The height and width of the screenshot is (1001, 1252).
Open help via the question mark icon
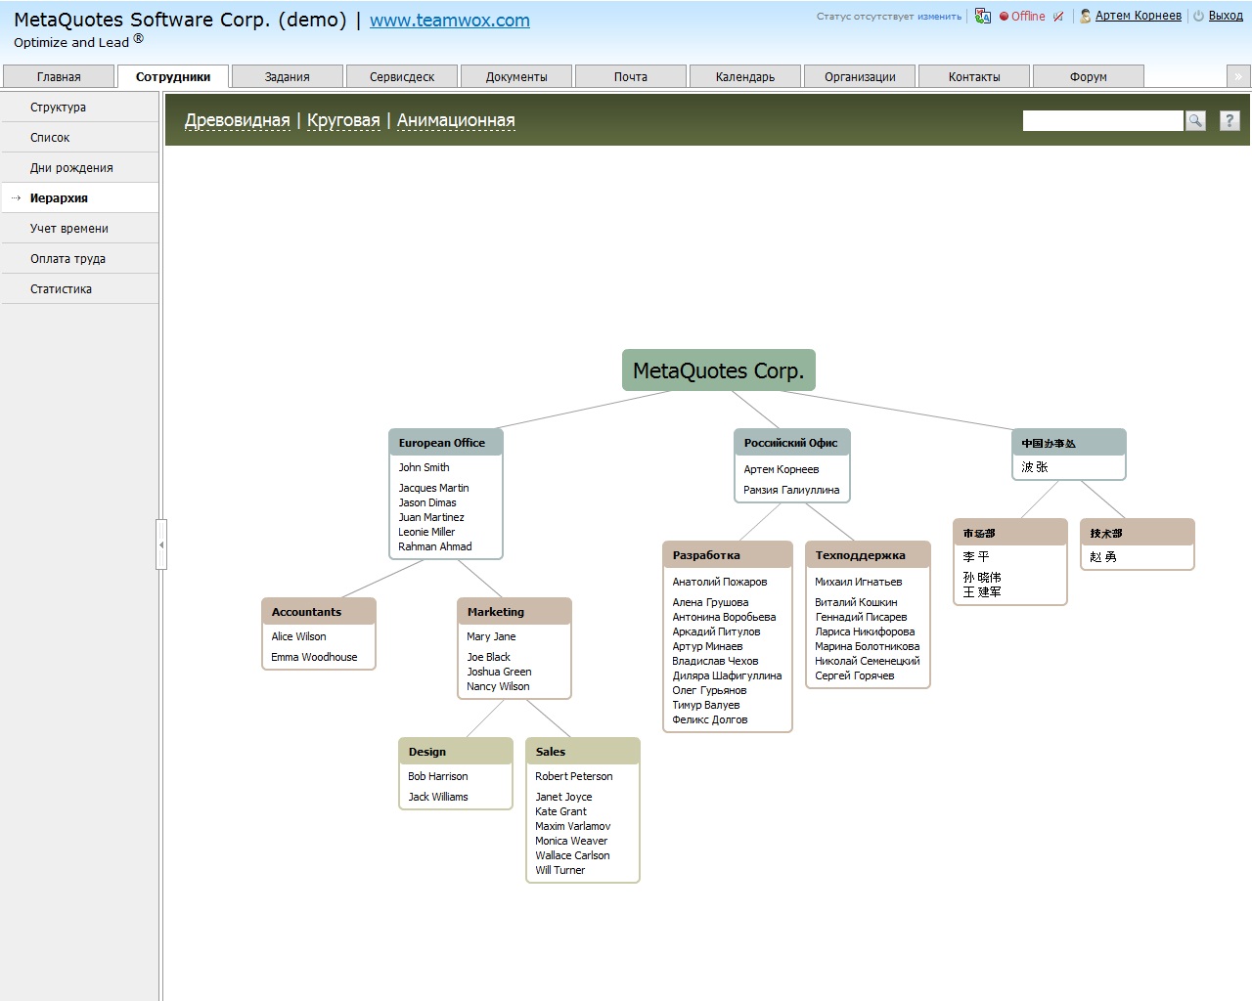(x=1230, y=120)
